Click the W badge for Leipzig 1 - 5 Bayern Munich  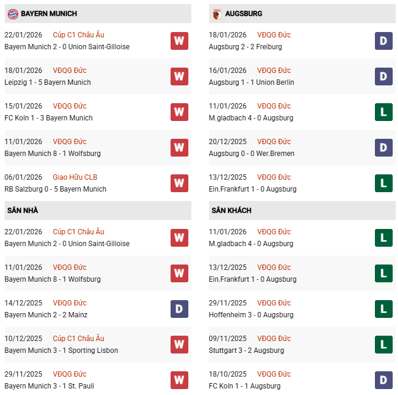pyautogui.click(x=179, y=77)
